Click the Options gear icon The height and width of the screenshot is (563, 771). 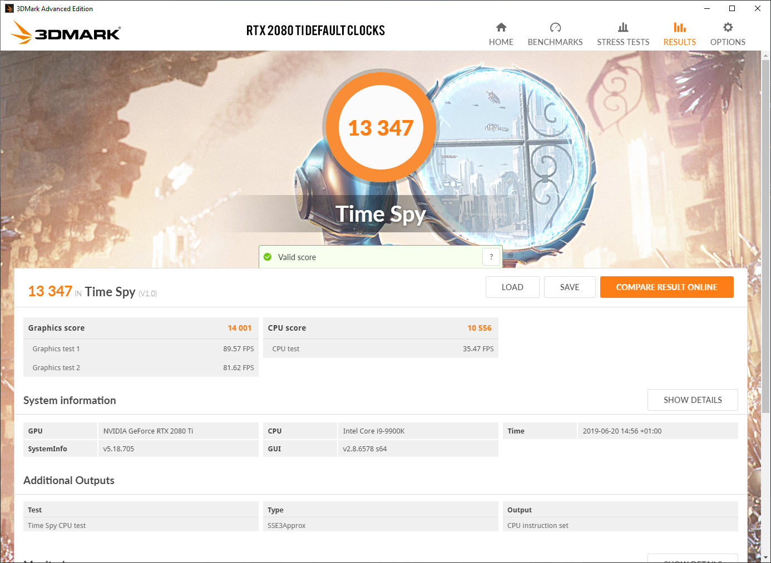(728, 27)
